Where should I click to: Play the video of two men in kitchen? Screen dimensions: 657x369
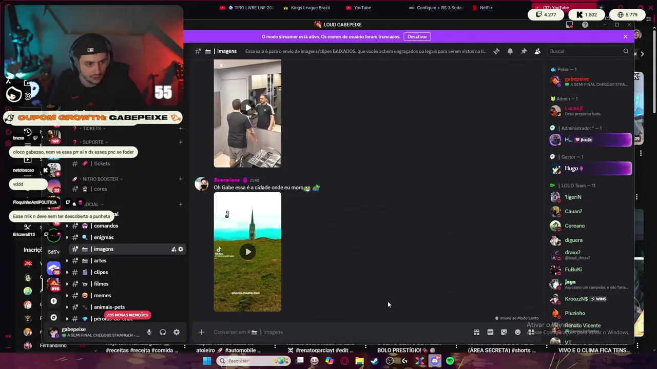pyautogui.click(x=247, y=108)
